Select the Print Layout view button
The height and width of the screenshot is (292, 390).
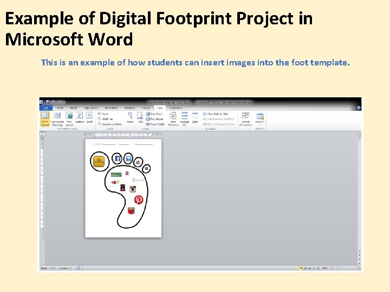45,119
